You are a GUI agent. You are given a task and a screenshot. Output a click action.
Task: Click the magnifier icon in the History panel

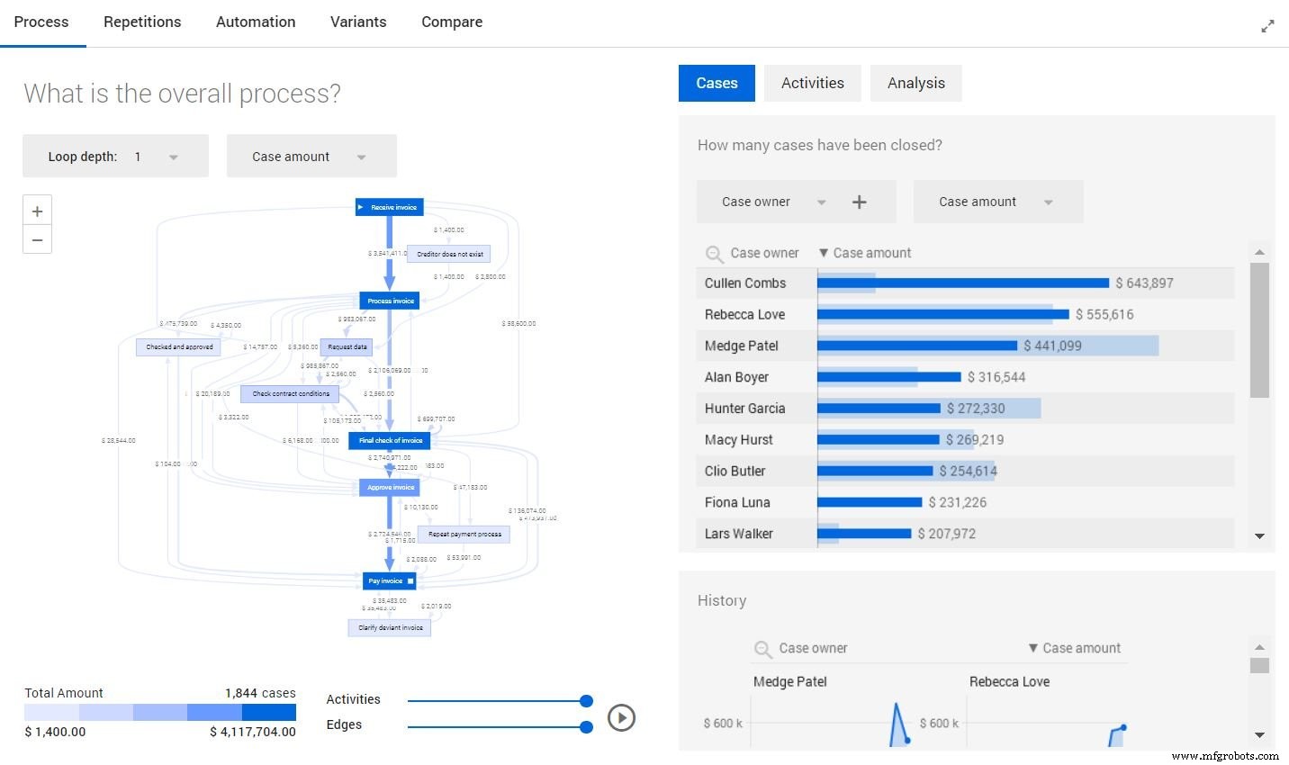coord(762,648)
